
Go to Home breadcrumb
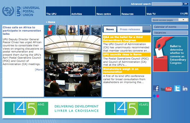pyautogui.click(x=52, y=22)
